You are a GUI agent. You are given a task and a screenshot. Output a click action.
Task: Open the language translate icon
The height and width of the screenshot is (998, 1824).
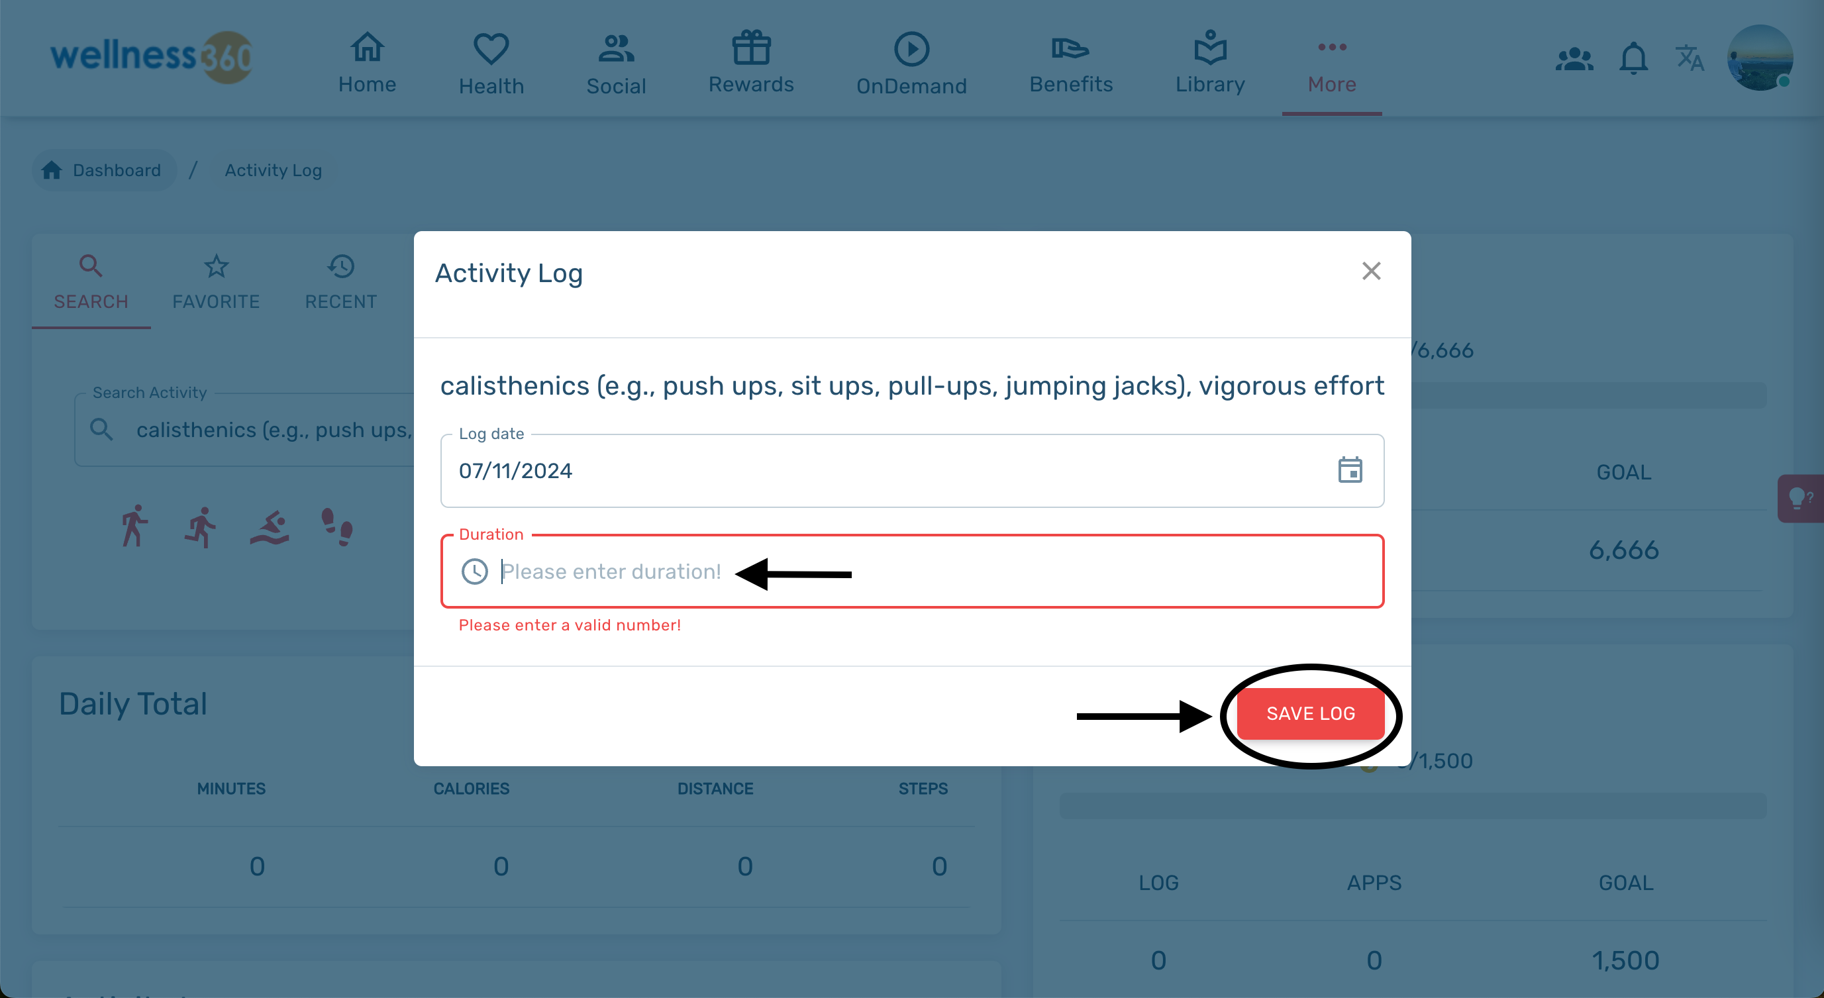[x=1690, y=58]
